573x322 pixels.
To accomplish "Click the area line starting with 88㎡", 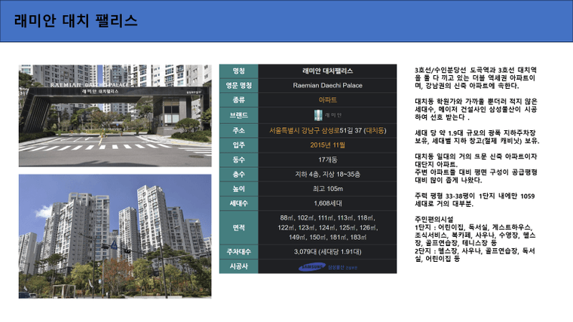I will coord(327,218).
